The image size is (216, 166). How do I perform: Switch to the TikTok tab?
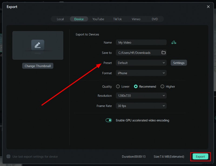click(117, 19)
